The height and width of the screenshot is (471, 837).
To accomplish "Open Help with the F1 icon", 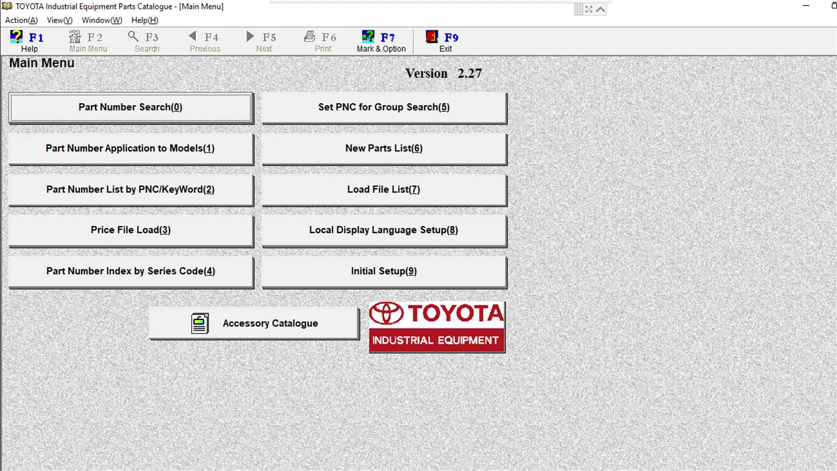I will [x=17, y=37].
